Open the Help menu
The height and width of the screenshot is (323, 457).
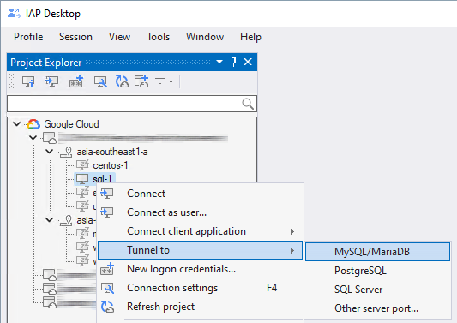[x=250, y=37]
